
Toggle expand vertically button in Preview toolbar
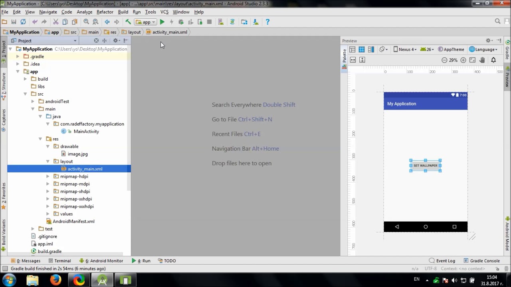click(x=362, y=60)
